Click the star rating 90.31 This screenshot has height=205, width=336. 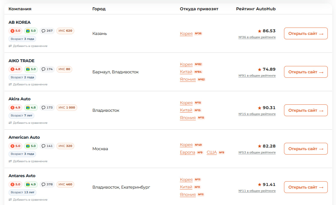point(267,108)
